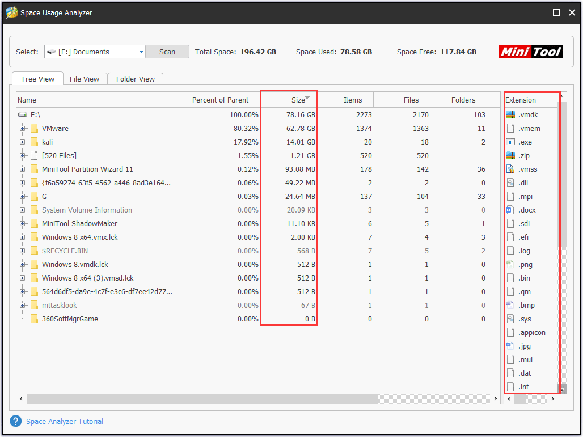Screen dimensions: 583x437
Task: Click the Space Usage Analyzer app icon
Action: pyautogui.click(x=11, y=12)
